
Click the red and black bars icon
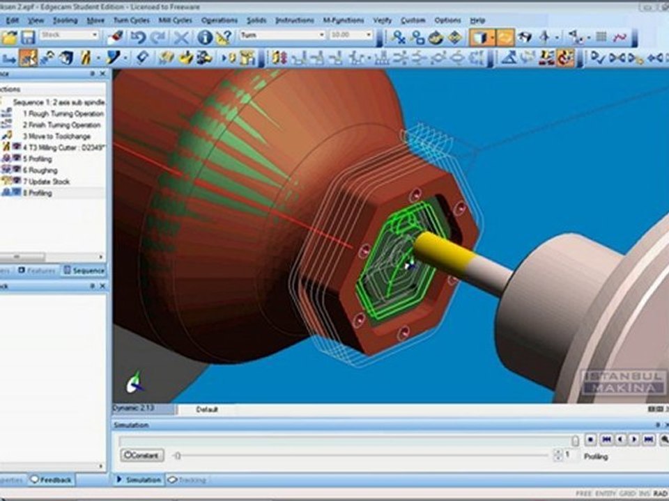point(546,58)
